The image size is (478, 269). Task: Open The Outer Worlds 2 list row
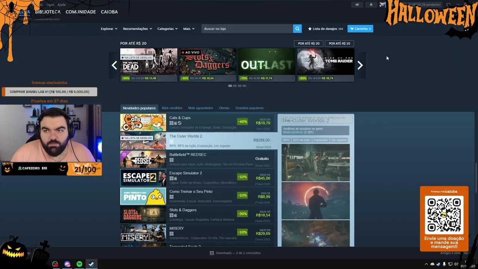tap(199, 141)
